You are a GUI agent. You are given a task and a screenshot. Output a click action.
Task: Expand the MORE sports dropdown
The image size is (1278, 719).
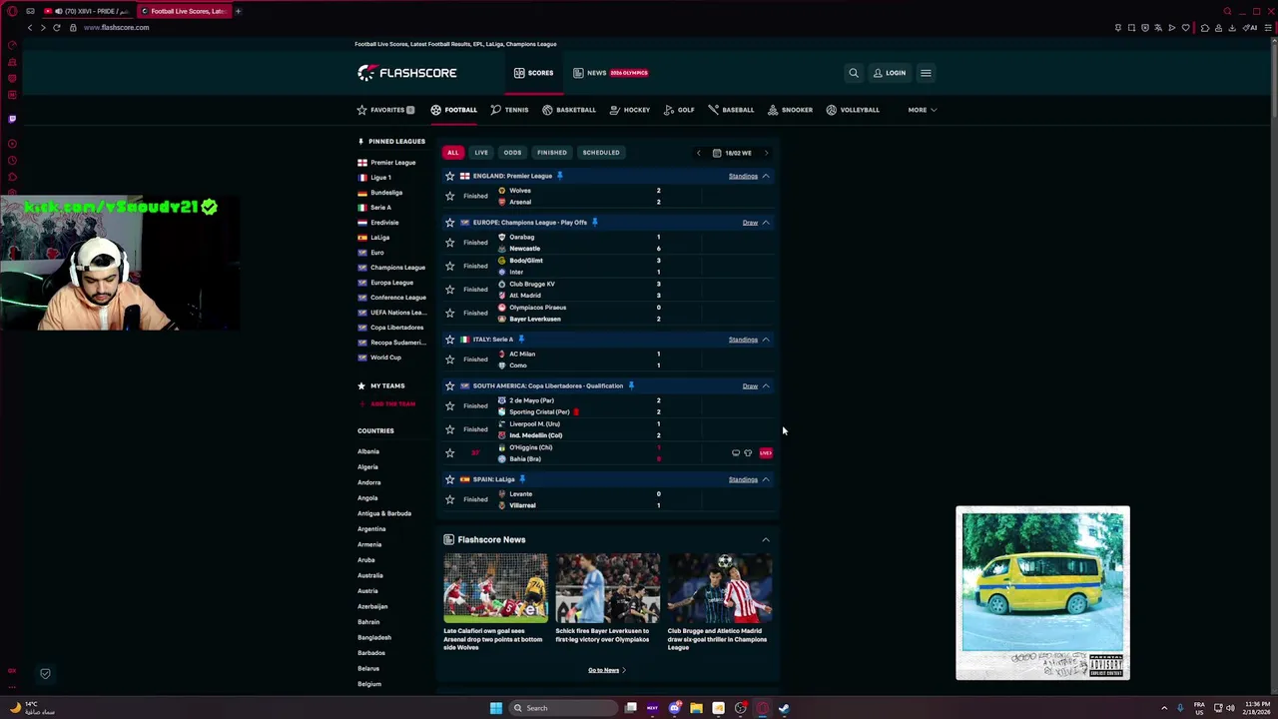(922, 110)
